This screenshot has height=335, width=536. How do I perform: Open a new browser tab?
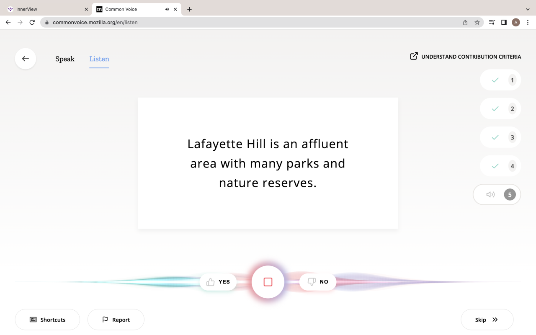[x=189, y=9]
